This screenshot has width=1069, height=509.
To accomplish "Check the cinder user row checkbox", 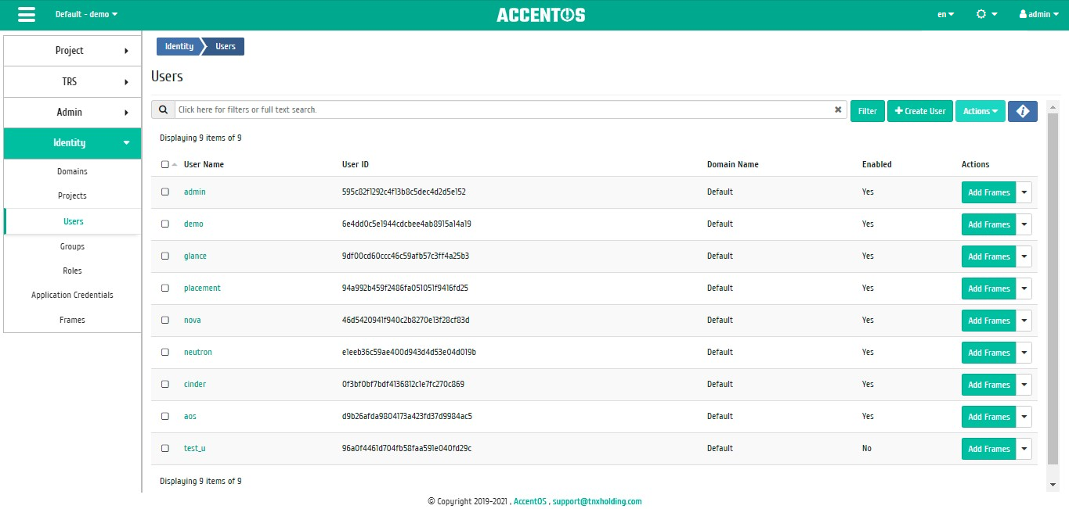I will click(164, 384).
